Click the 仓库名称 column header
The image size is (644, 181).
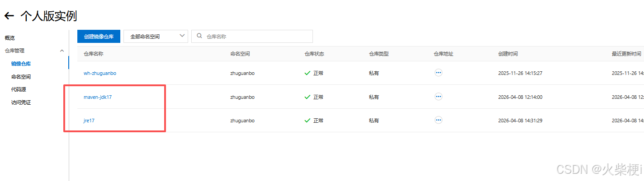(94, 54)
